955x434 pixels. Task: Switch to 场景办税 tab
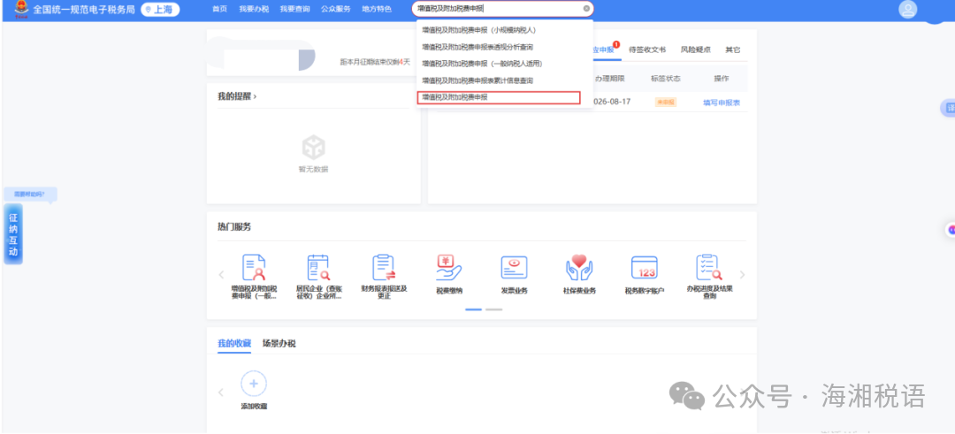[279, 343]
